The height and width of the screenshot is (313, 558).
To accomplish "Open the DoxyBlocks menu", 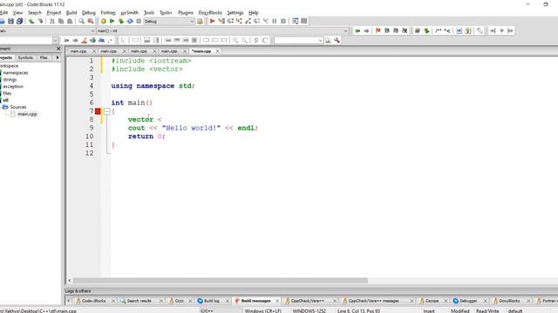I will click(210, 12).
